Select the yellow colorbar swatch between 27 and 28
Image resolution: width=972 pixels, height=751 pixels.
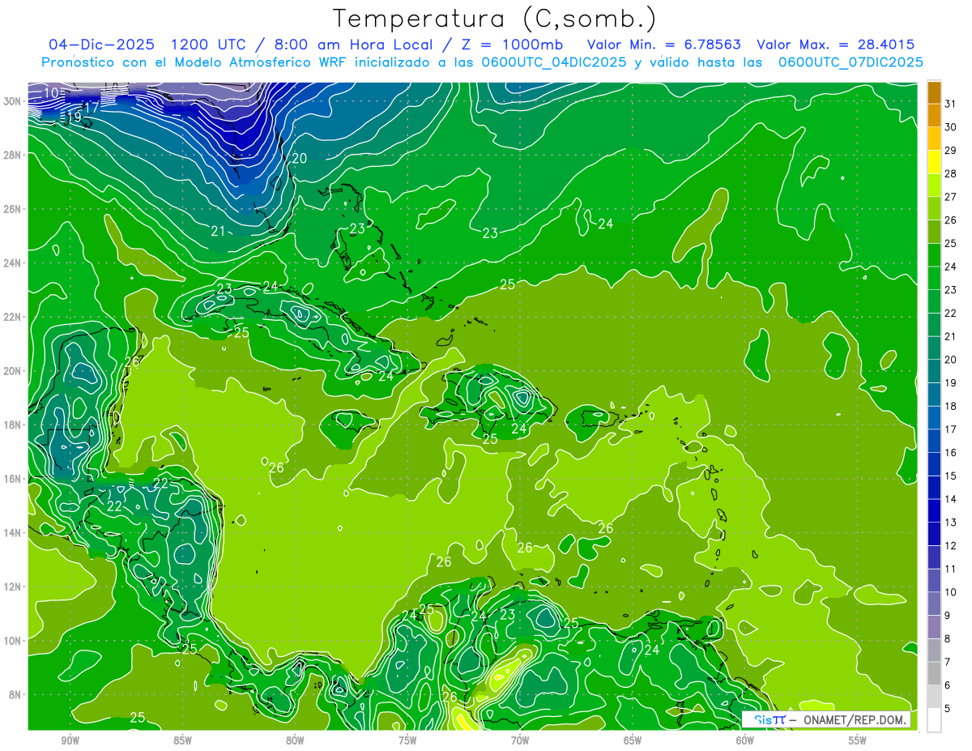934,186
